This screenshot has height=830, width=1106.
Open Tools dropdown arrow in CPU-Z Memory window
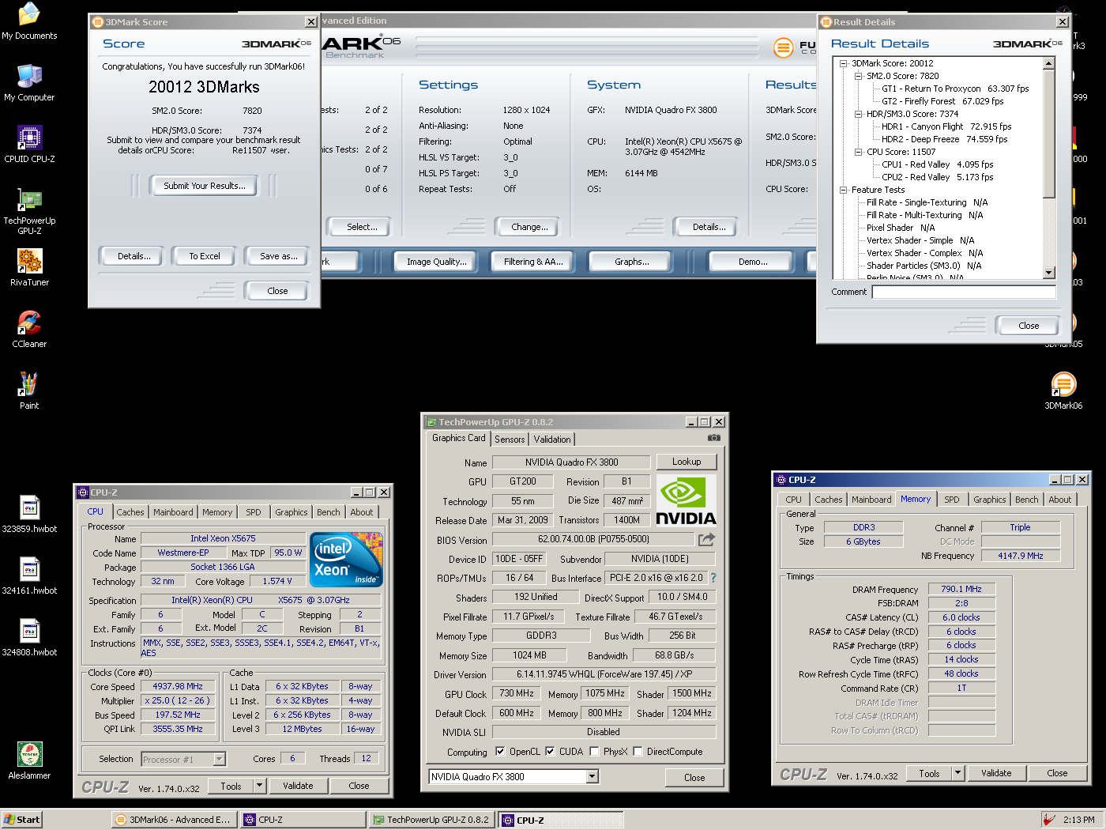coord(958,773)
